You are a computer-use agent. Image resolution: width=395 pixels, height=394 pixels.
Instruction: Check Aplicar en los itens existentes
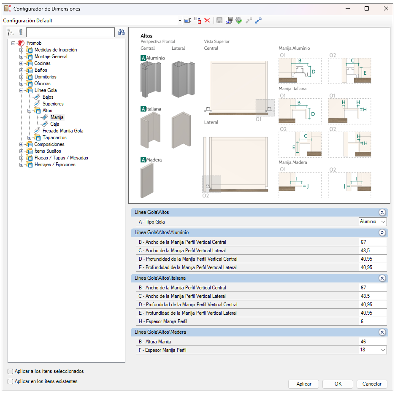11,382
